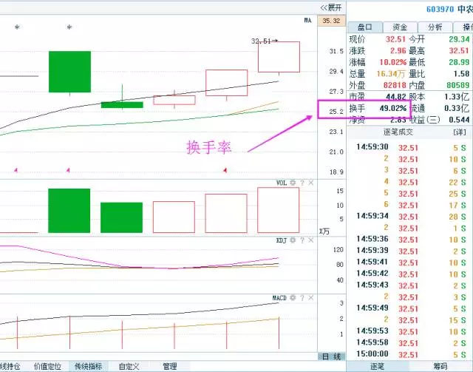
Task: Select the 14:59:30 trade row
Action: click(x=411, y=147)
